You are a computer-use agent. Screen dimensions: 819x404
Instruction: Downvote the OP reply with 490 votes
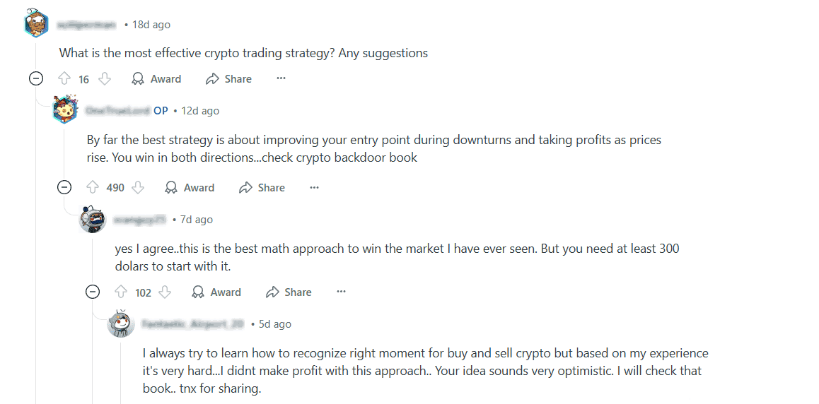pyautogui.click(x=138, y=188)
